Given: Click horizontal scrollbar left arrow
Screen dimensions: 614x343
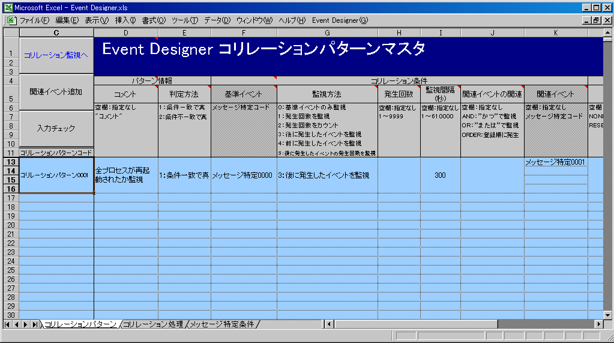Looking at the screenshot, I should pyautogui.click(x=330, y=324).
